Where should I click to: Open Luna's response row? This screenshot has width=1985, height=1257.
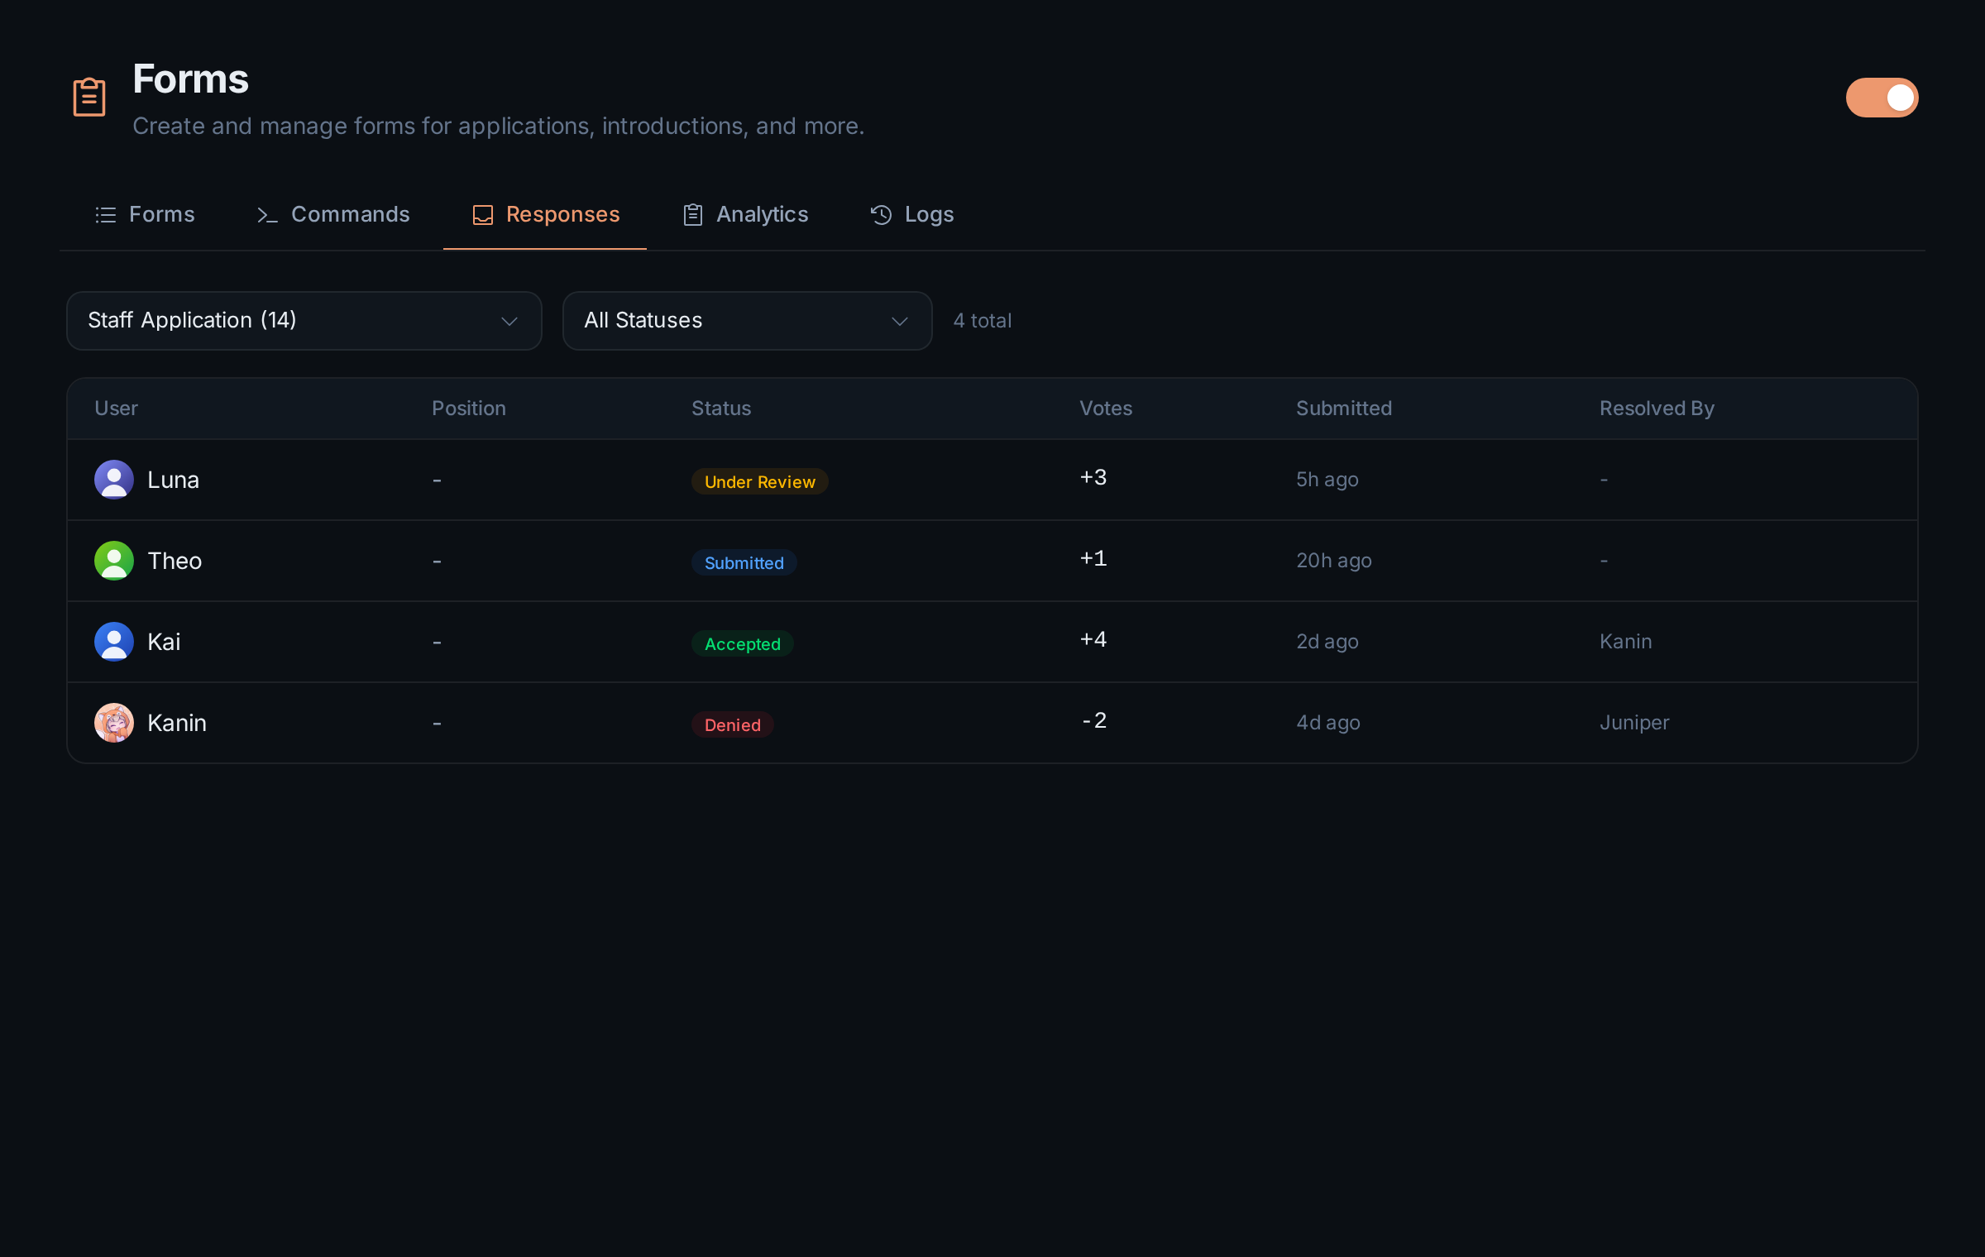(992, 480)
